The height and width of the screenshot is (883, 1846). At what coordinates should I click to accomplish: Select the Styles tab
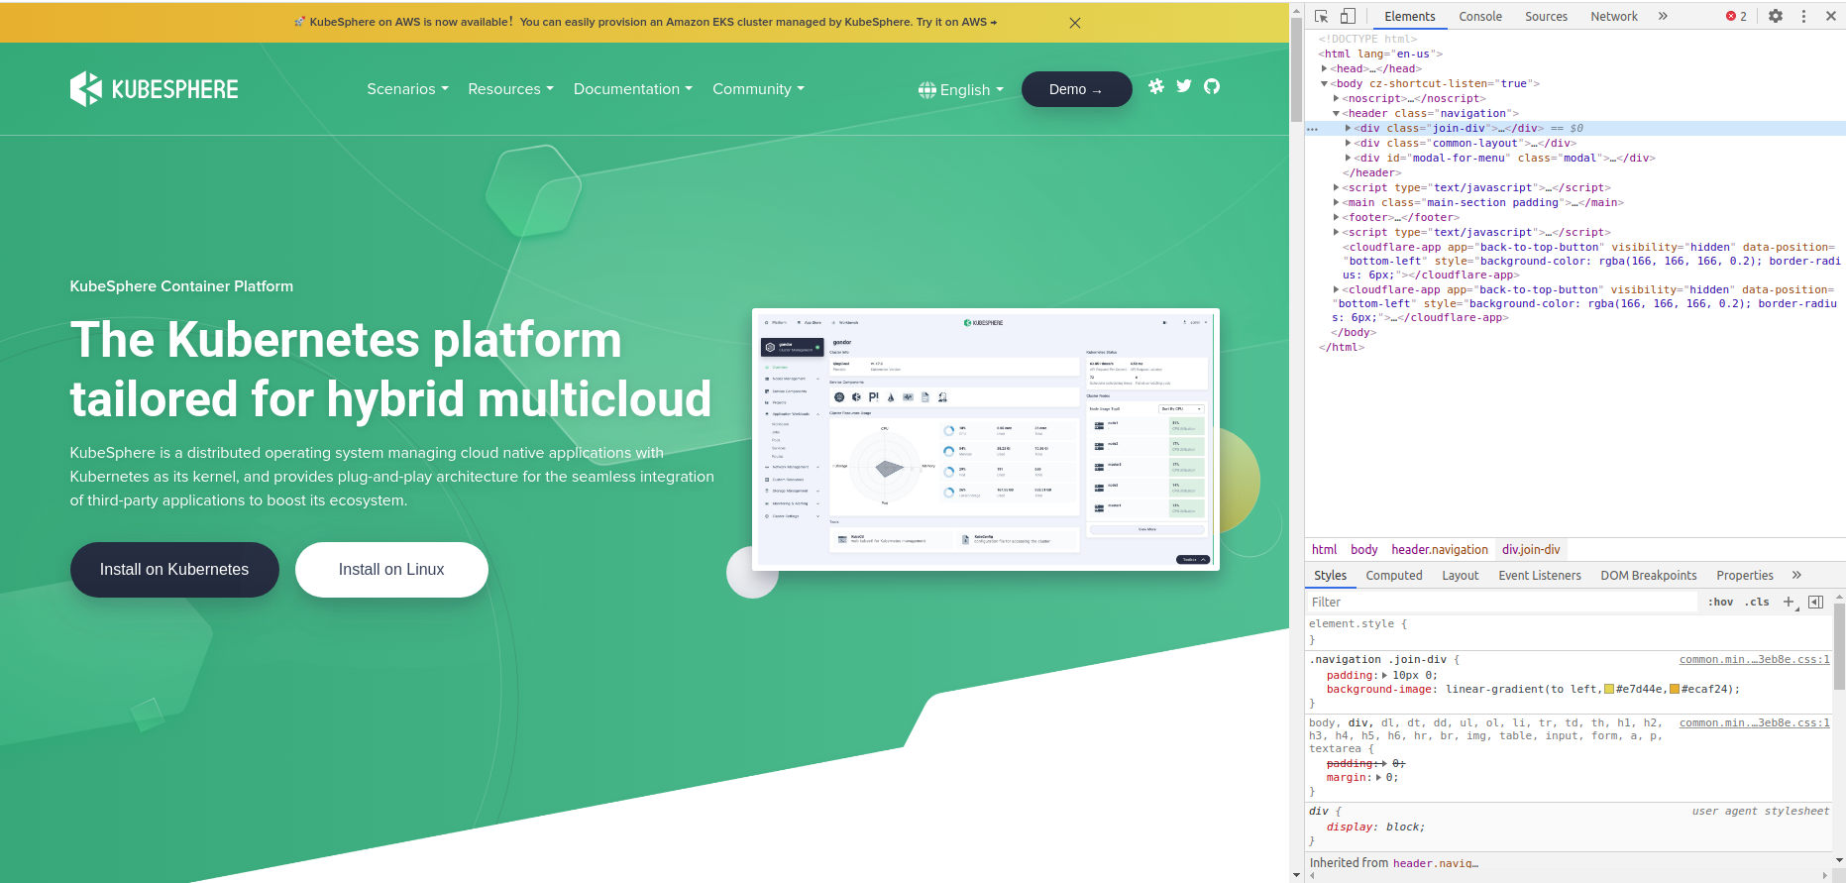point(1330,575)
